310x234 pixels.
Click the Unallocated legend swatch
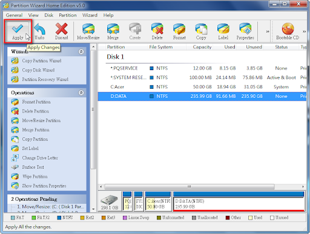194,218
